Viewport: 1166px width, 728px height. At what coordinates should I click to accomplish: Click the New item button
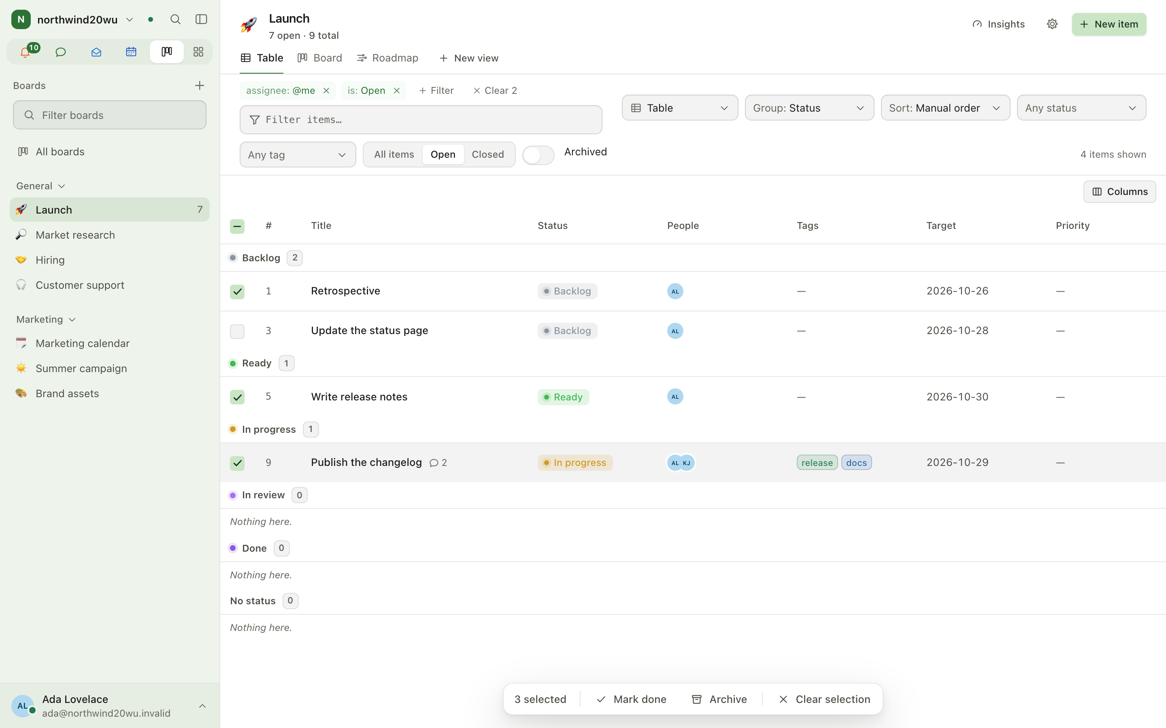coord(1109,24)
